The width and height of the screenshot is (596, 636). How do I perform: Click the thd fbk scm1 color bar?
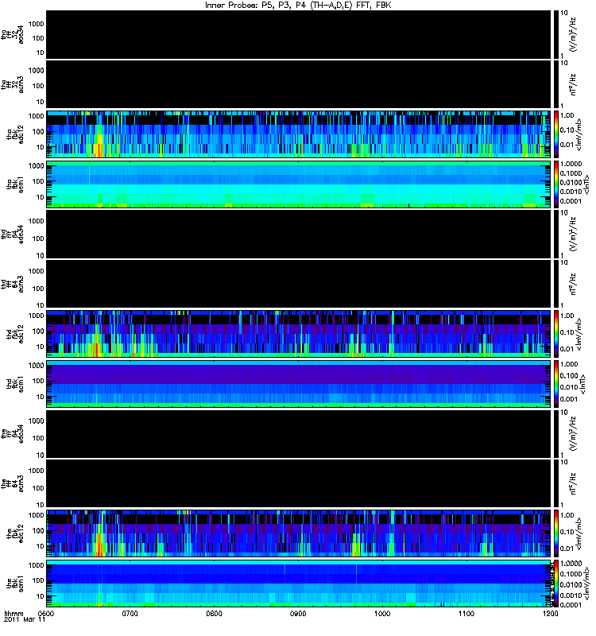(555, 384)
